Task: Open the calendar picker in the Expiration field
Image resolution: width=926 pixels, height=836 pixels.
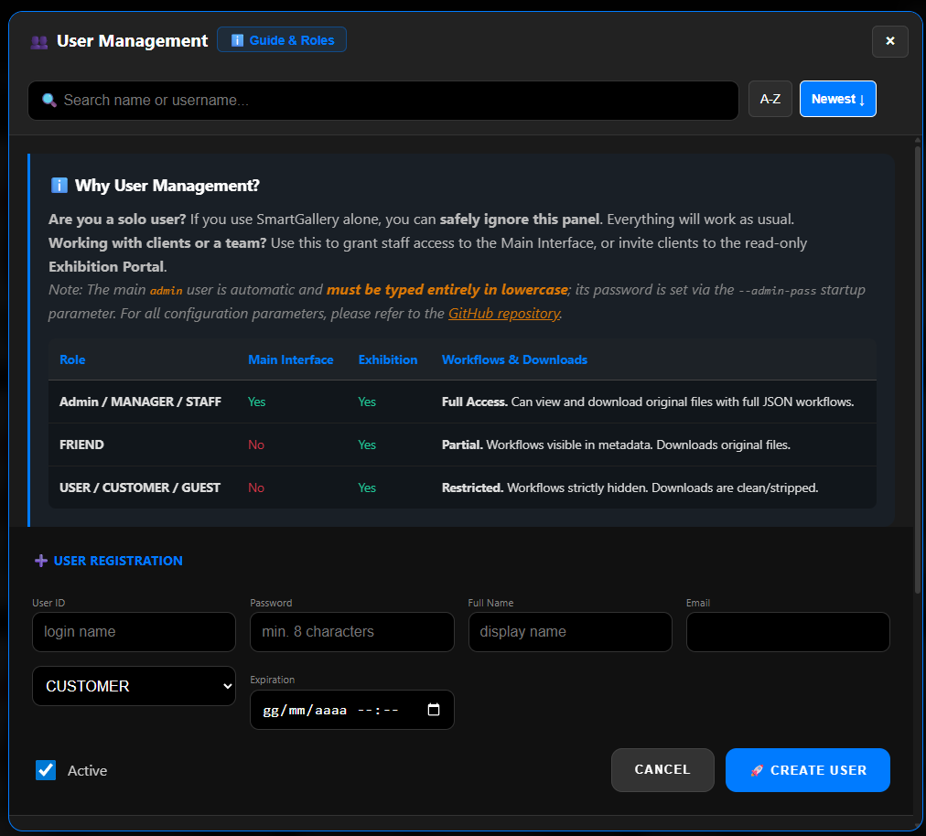Action: click(x=434, y=709)
